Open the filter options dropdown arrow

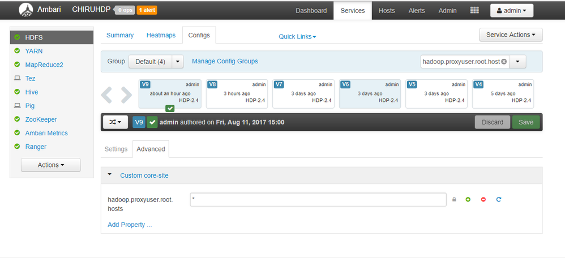[x=517, y=62]
